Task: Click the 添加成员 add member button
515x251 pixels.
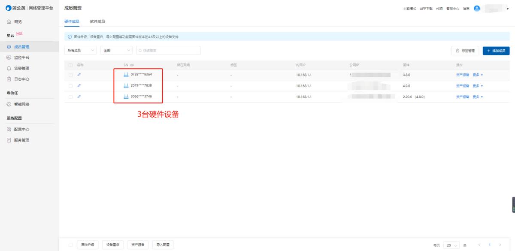Action: point(496,50)
